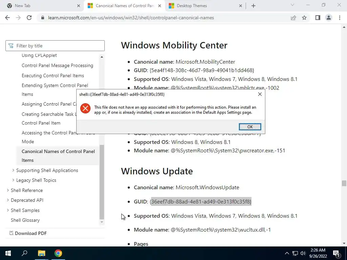Click the highlighted Windows Update GUID

(x=201, y=202)
